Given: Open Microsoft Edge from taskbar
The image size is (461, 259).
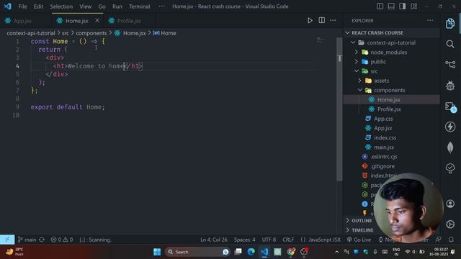Looking at the screenshot, I should pyautogui.click(x=251, y=252).
